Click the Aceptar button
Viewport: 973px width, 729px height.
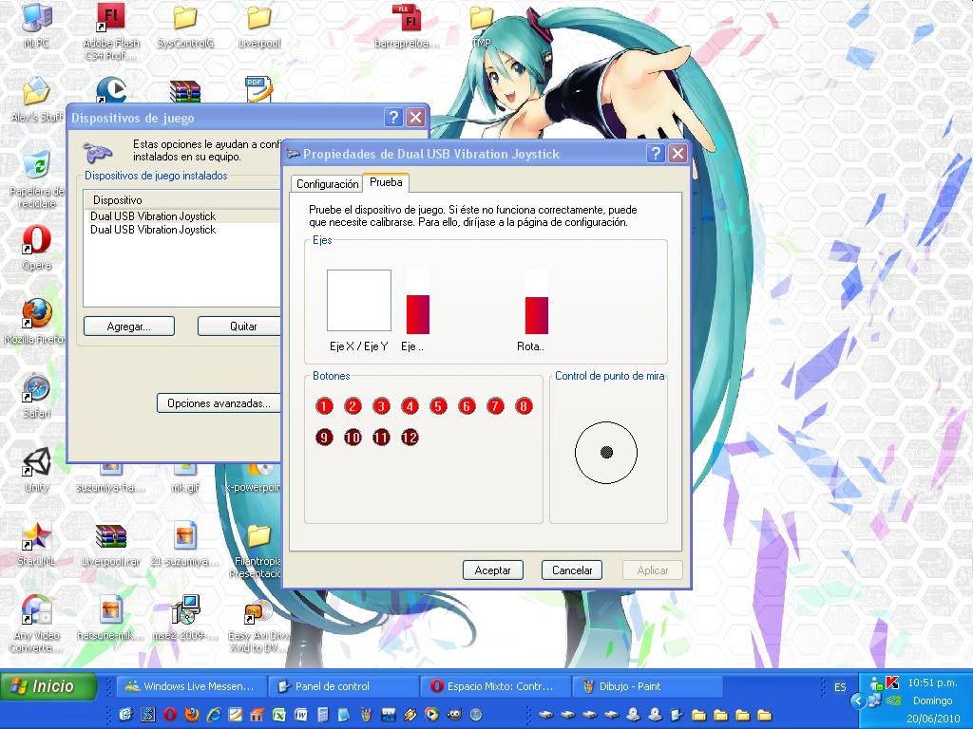coord(493,570)
